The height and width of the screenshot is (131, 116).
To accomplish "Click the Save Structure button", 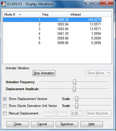I will (x=99, y=113).
